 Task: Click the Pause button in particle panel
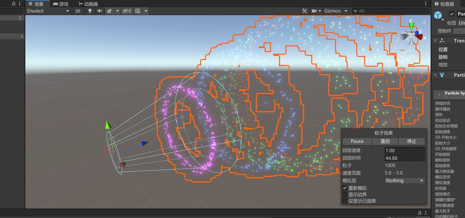[357, 141]
